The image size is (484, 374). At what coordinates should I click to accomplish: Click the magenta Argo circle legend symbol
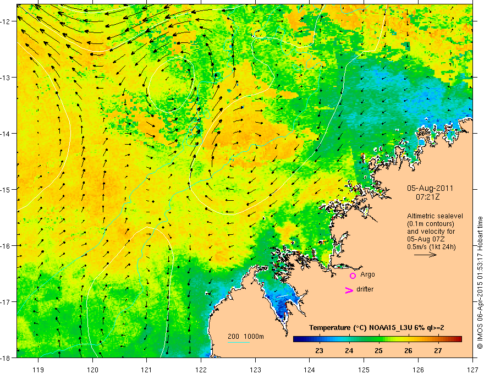pos(353,276)
